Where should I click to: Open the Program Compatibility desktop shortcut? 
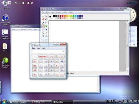tap(5, 34)
